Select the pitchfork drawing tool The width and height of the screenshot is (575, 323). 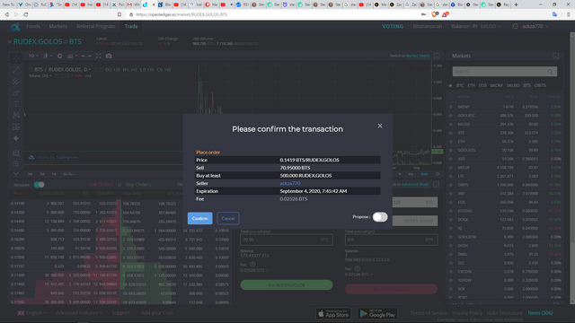[16, 82]
